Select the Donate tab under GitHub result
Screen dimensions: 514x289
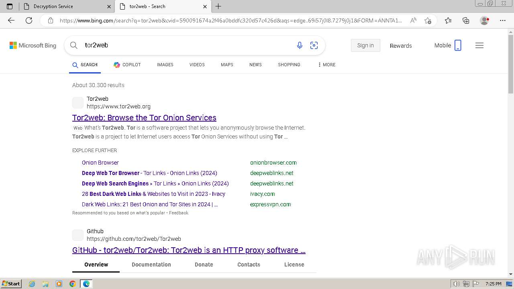[x=204, y=265]
